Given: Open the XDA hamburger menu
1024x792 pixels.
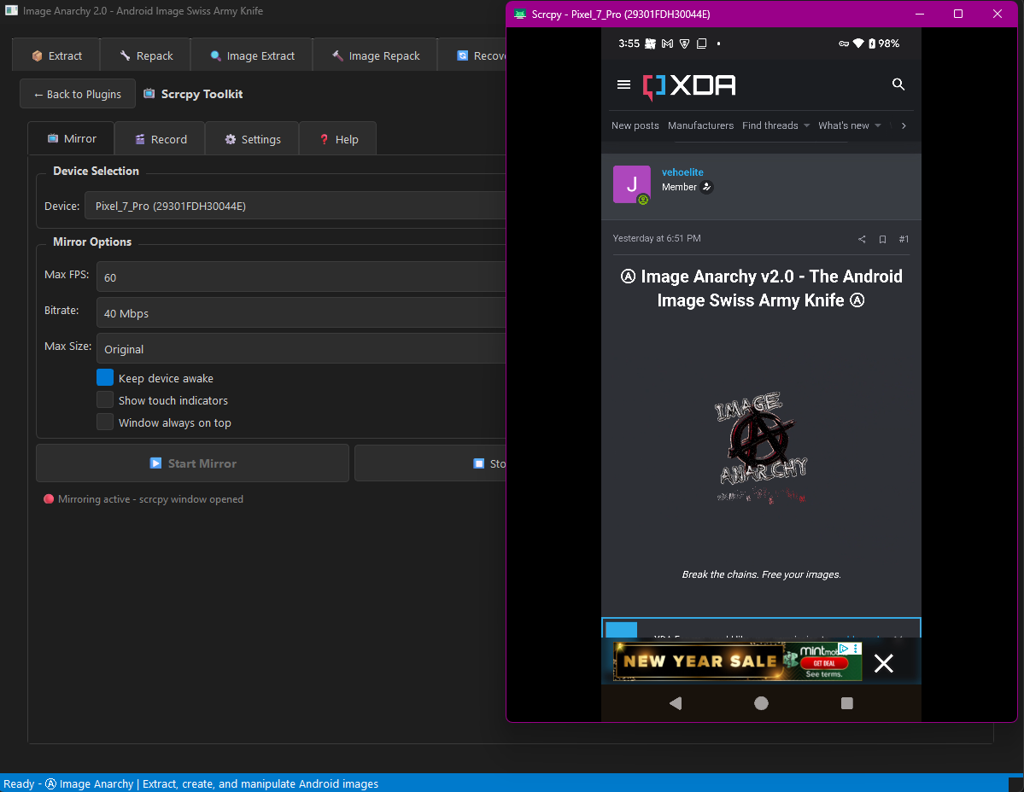Looking at the screenshot, I should click(623, 84).
